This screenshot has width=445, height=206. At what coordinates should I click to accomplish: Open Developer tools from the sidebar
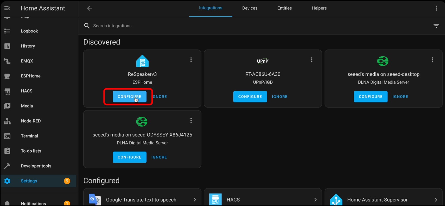point(38,166)
